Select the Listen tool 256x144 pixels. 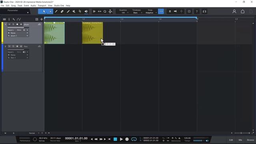pyautogui.click(x=86, y=12)
